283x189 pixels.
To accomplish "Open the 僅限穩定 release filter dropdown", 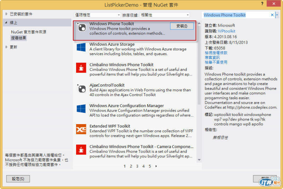I will coord(97,15).
